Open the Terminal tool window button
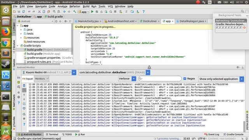 click(x=52, y=134)
